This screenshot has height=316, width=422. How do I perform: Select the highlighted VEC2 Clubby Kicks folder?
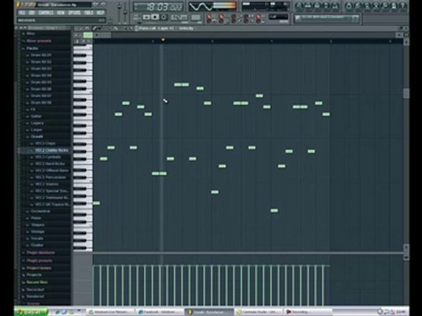pos(51,150)
